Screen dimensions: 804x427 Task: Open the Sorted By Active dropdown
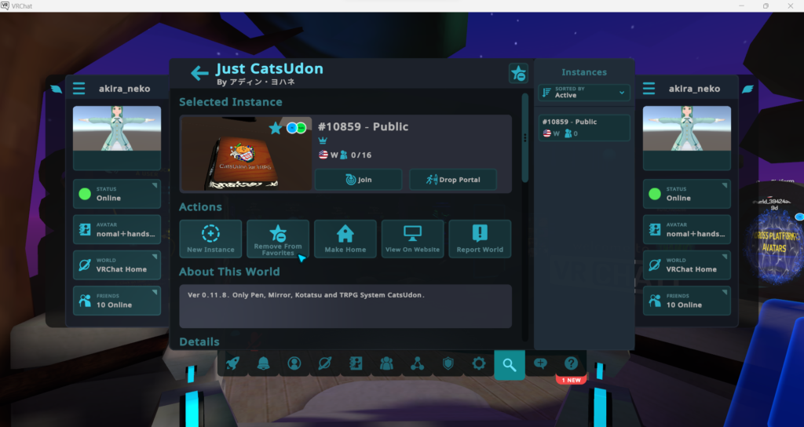[584, 93]
